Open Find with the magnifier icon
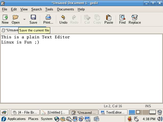Viewport: 163px width, 122px height. coord(122,17)
